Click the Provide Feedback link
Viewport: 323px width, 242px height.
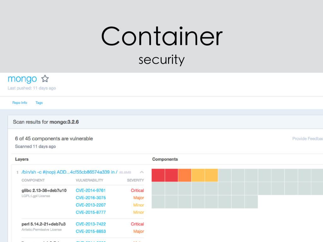tap(308, 139)
